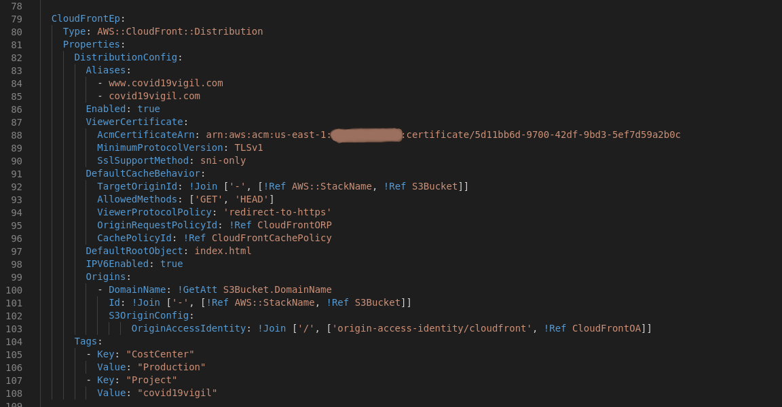The width and height of the screenshot is (782, 407).
Task: Click the 'redirect-to-https' policy string
Action: click(277, 212)
